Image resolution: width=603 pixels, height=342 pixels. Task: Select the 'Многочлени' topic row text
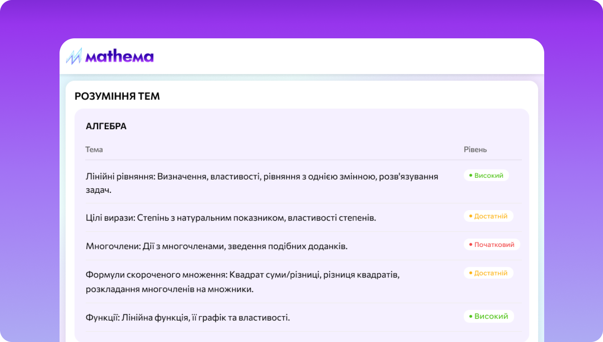click(x=217, y=246)
